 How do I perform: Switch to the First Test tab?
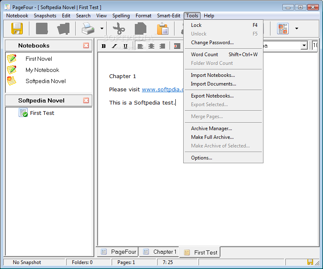pos(200,252)
